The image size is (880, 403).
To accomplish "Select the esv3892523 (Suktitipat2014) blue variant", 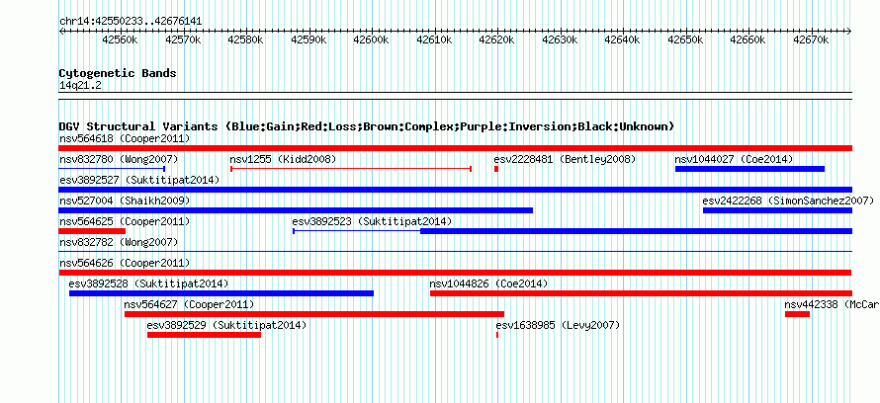I will 572,231.
